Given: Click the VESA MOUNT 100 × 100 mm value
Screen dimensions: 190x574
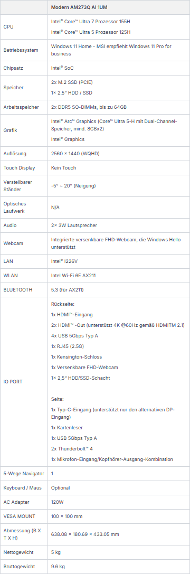Looking at the screenshot, I should [66, 516].
